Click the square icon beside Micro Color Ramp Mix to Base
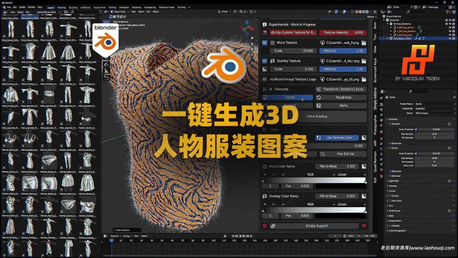 click(x=364, y=166)
